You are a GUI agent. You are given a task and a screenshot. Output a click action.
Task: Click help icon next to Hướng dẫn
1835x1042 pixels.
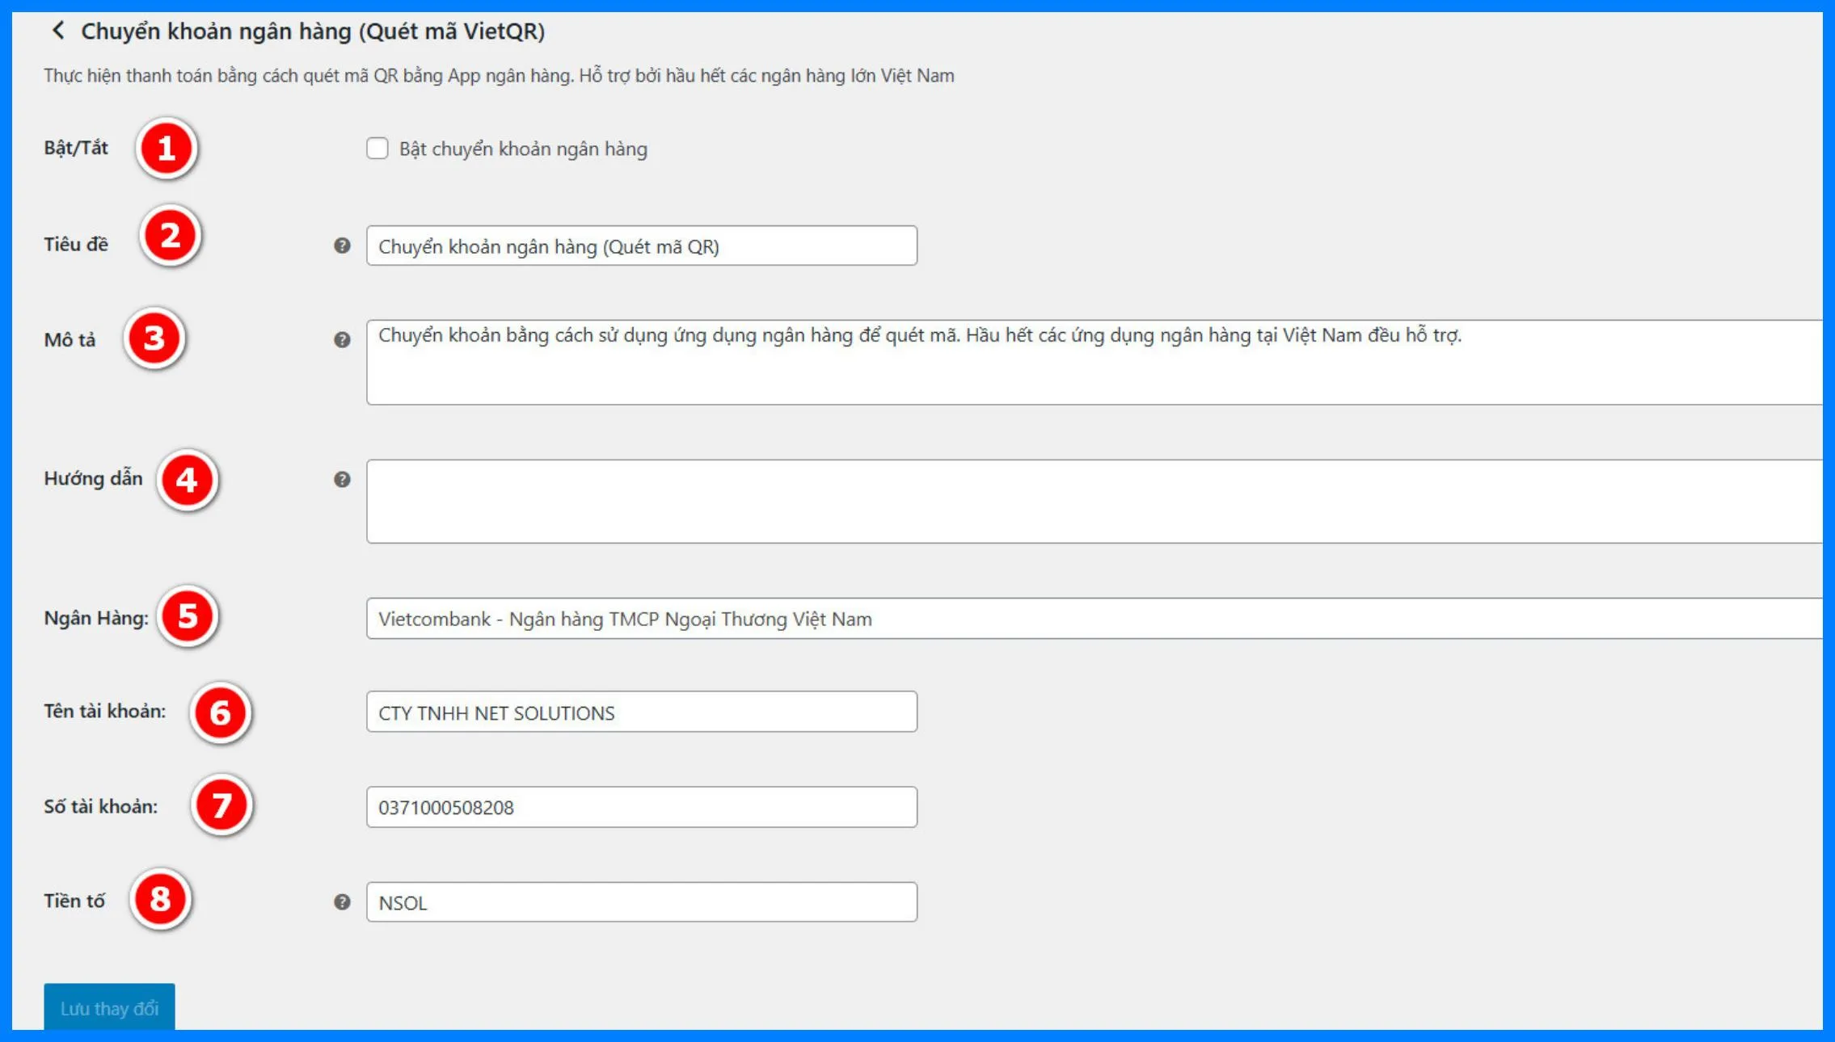click(x=342, y=480)
